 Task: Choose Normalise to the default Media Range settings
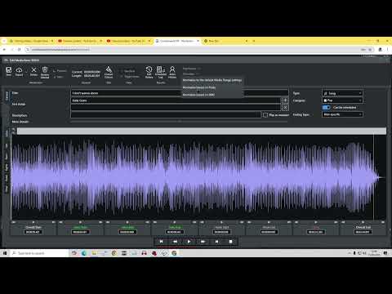(x=212, y=80)
